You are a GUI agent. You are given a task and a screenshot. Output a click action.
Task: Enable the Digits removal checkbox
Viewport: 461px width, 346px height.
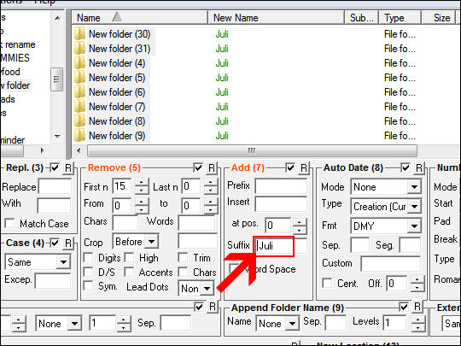tap(89, 258)
